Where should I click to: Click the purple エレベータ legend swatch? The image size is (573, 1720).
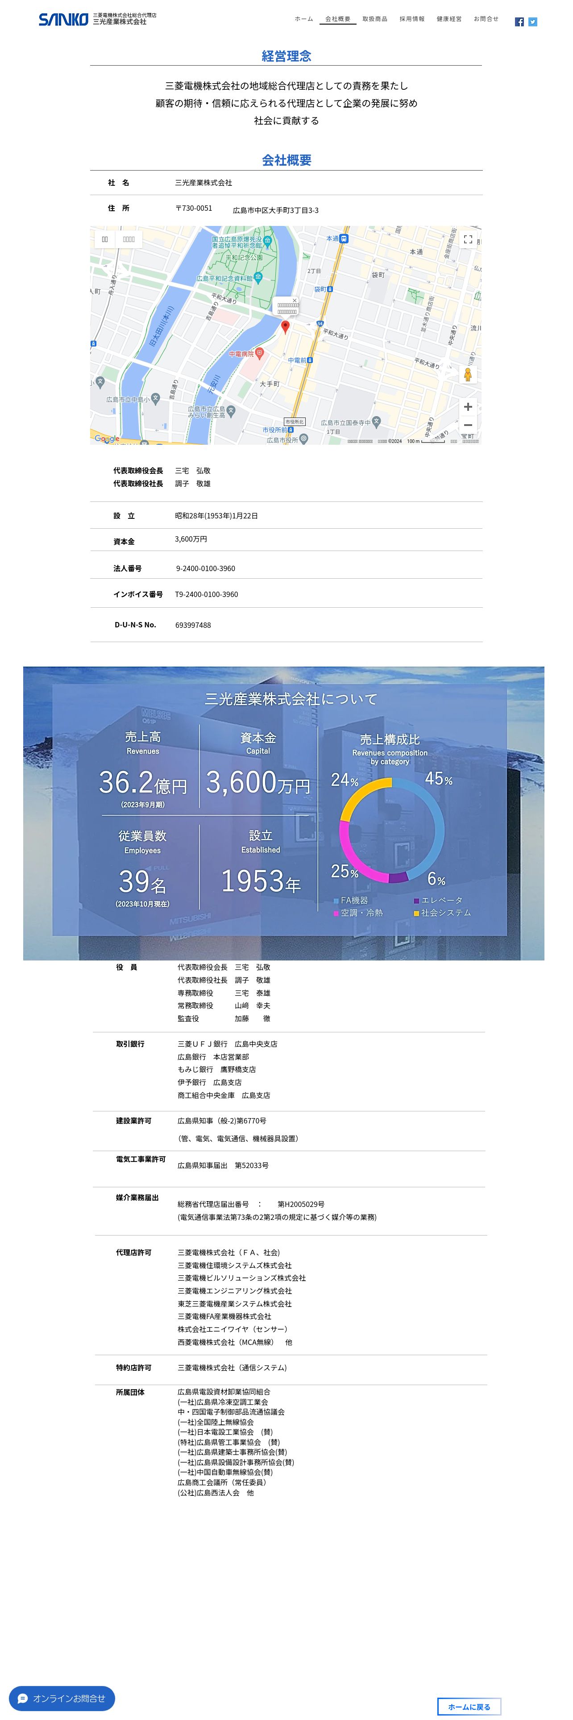coord(416,901)
